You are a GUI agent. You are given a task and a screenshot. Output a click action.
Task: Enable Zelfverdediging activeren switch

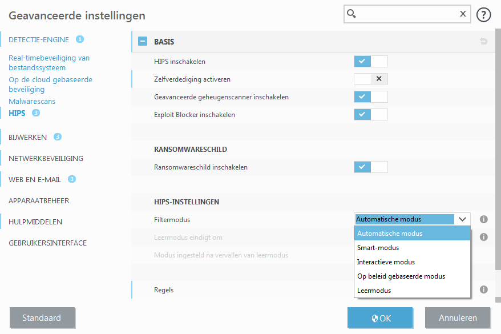click(x=370, y=79)
